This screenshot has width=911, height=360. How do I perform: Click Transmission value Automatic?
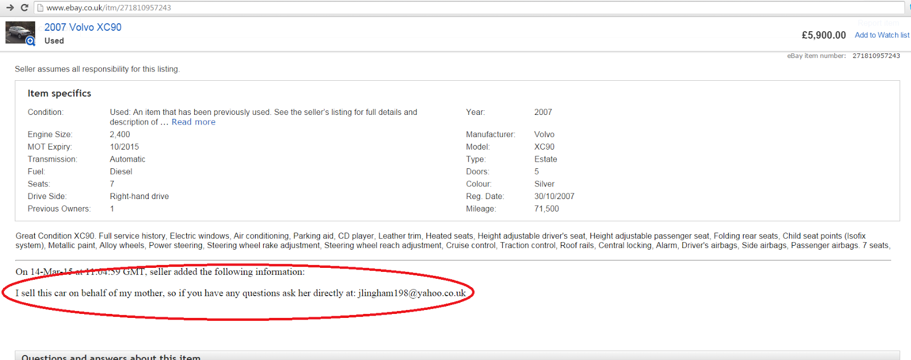(128, 160)
